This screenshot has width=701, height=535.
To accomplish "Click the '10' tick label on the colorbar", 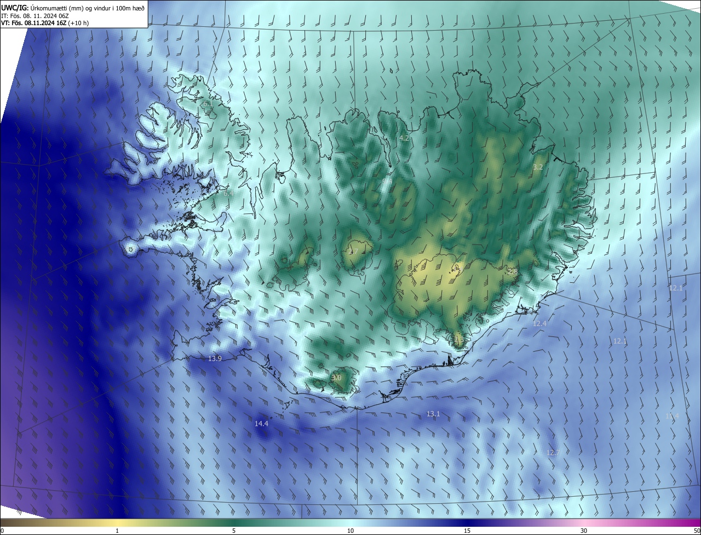I will [x=350, y=531].
